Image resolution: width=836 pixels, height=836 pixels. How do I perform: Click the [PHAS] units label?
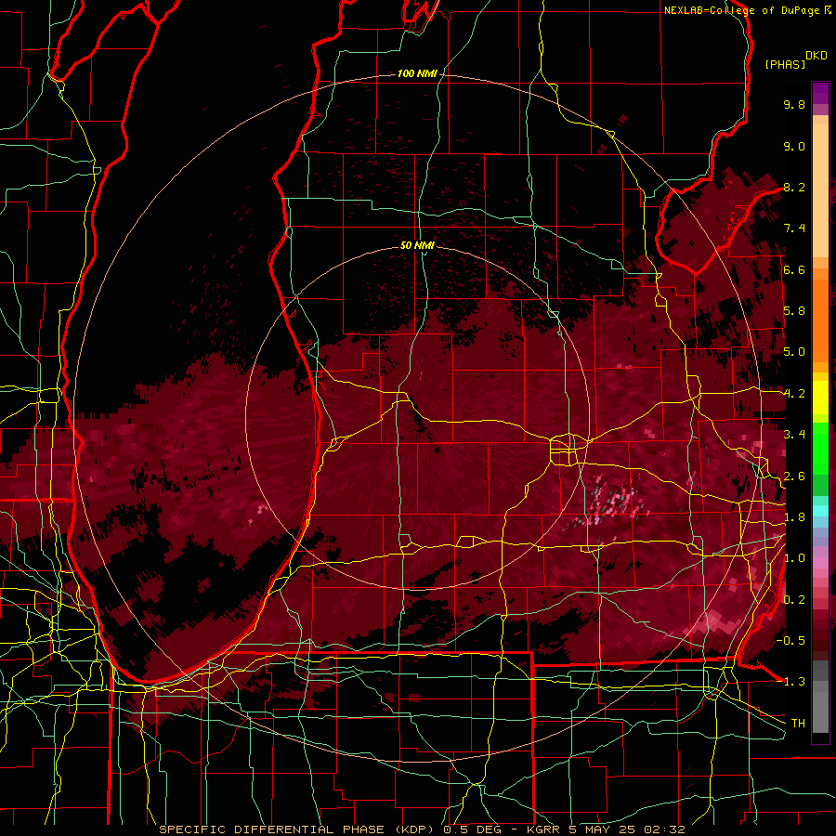[x=785, y=64]
